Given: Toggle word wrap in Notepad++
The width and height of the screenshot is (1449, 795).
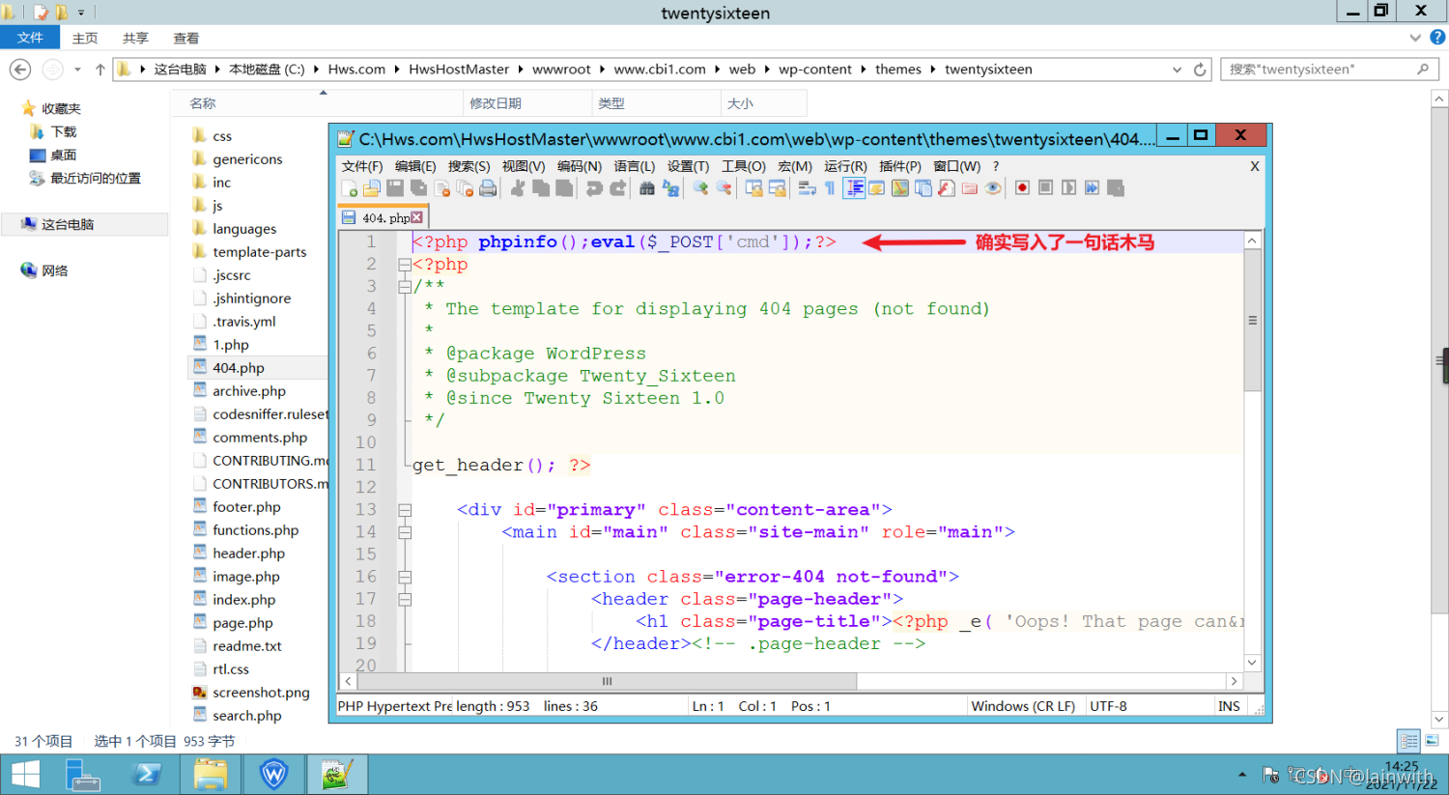Looking at the screenshot, I should coord(807,188).
